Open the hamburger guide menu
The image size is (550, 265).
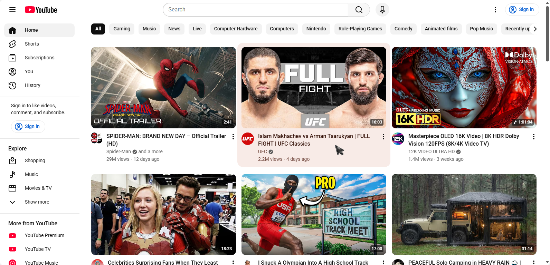[12, 10]
